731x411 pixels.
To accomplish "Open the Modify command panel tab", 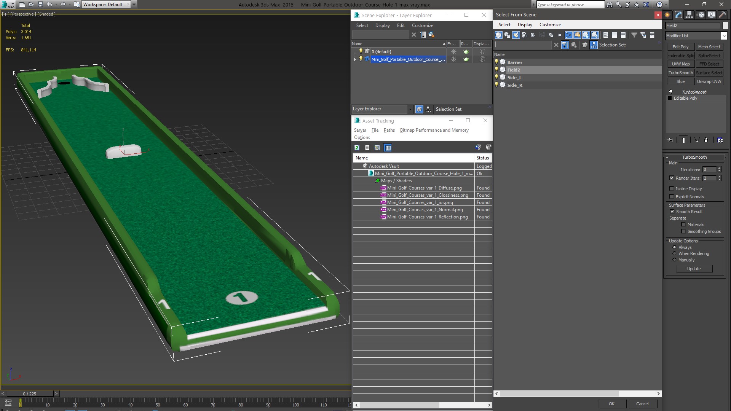I will pyautogui.click(x=678, y=15).
